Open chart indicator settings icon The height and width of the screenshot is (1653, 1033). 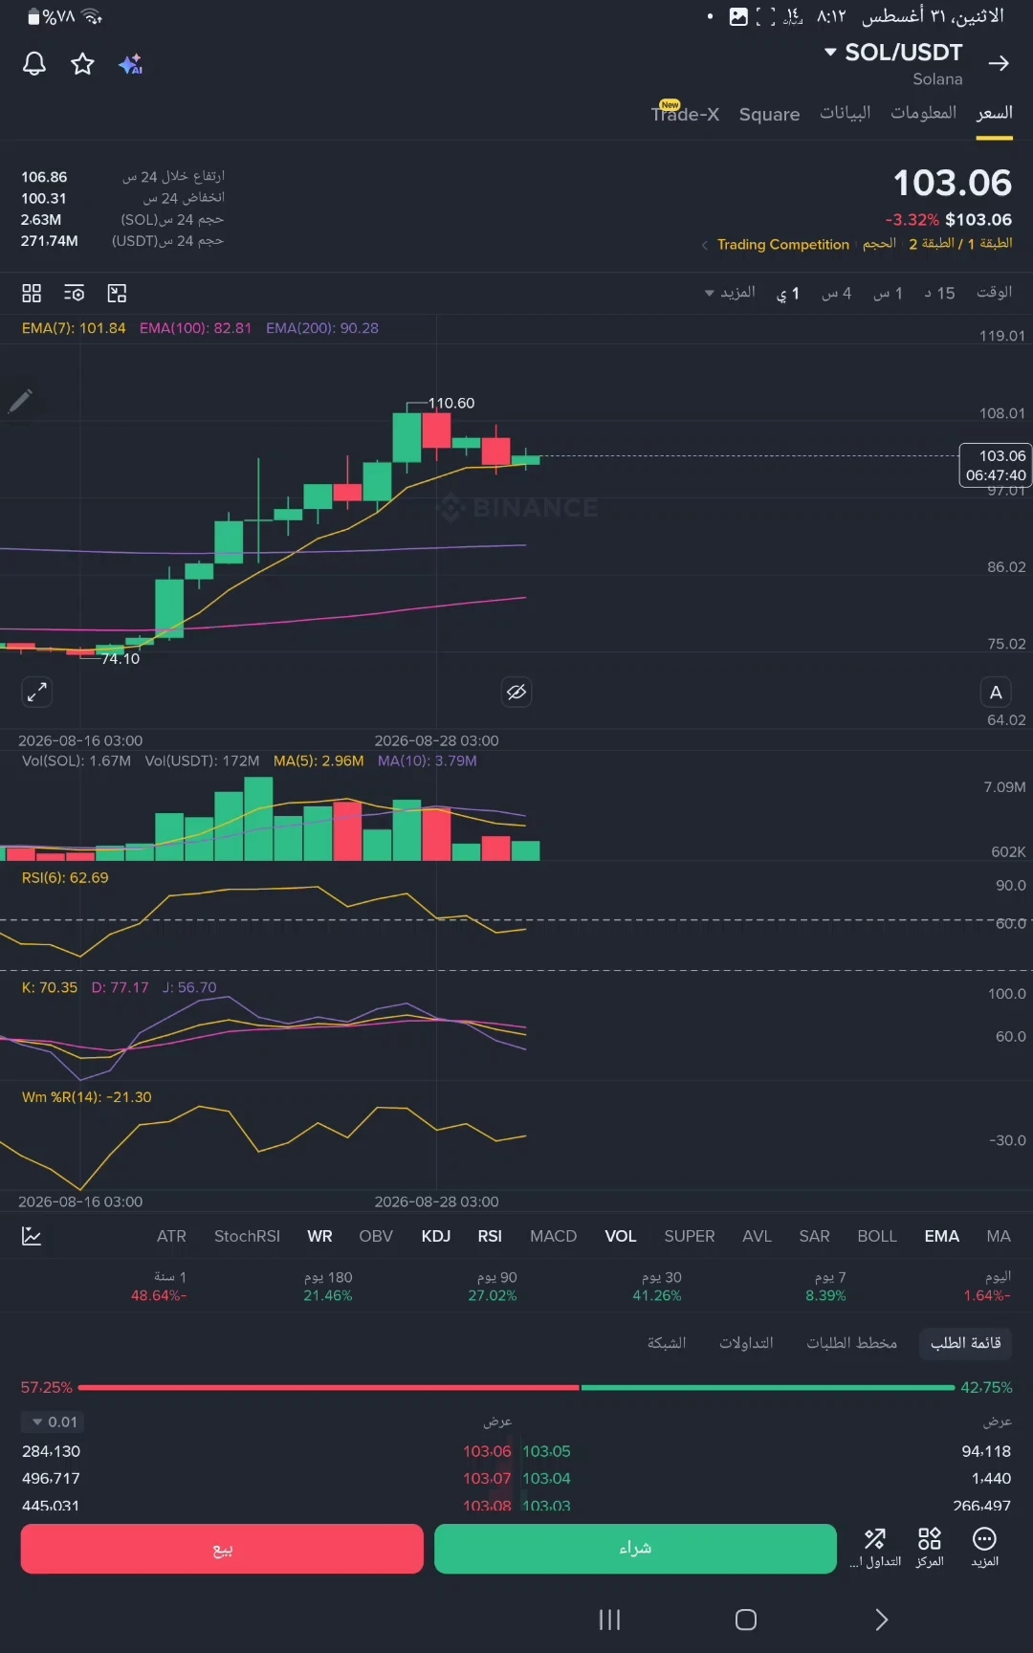click(74, 293)
